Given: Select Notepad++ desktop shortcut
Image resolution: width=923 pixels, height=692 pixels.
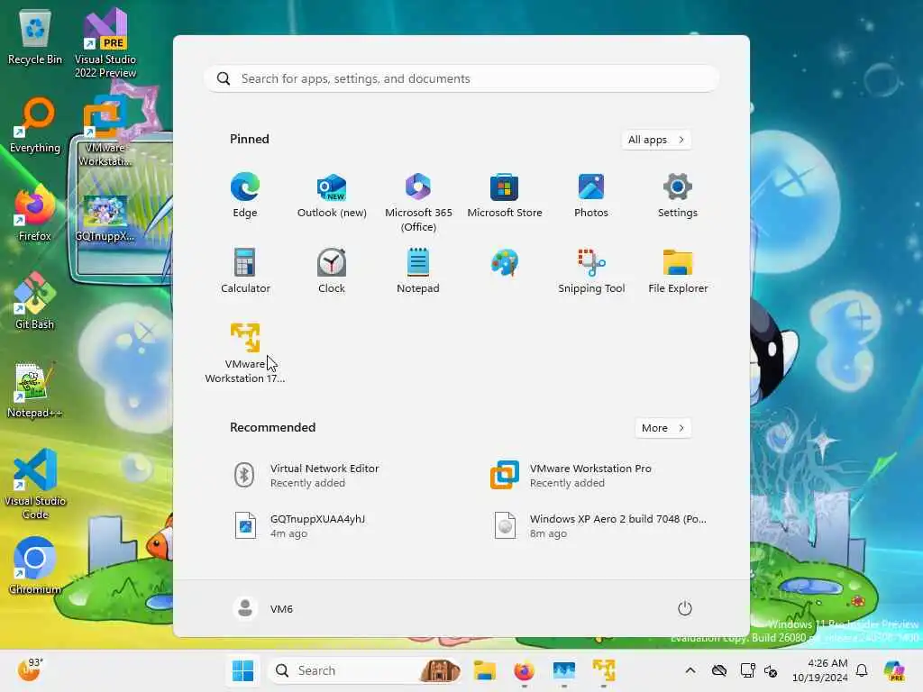Looking at the screenshot, I should [35, 389].
